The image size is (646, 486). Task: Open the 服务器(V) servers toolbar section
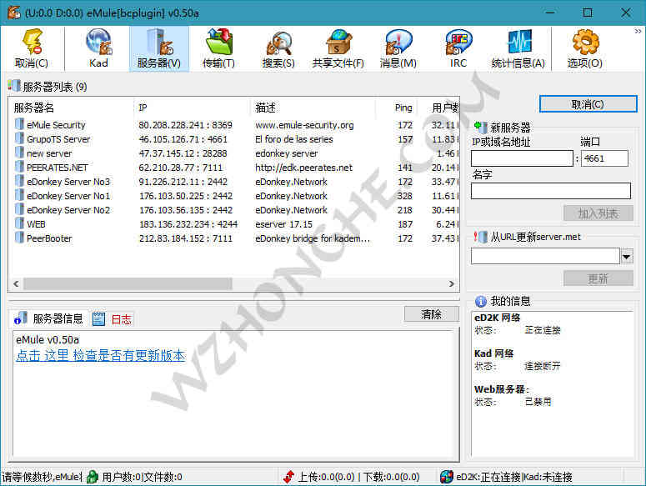coord(159,48)
